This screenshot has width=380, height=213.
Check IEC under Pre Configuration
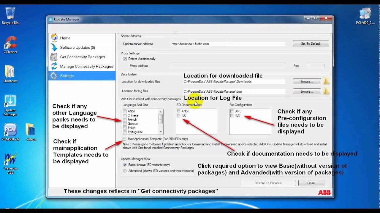[232, 115]
